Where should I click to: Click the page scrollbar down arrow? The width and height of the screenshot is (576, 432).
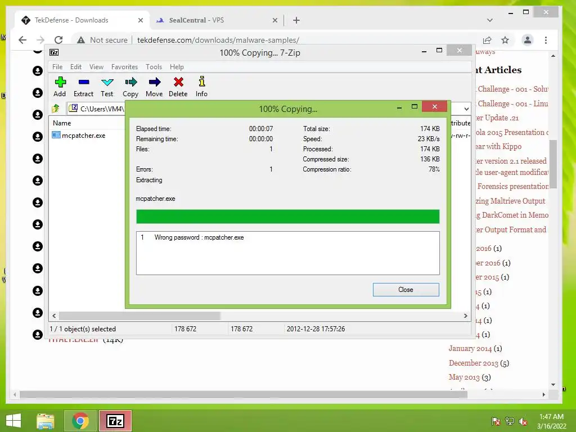coord(553,385)
